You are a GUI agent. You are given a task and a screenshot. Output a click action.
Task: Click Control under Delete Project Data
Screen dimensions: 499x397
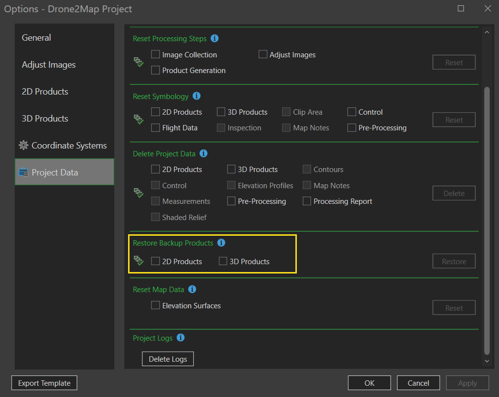(156, 185)
